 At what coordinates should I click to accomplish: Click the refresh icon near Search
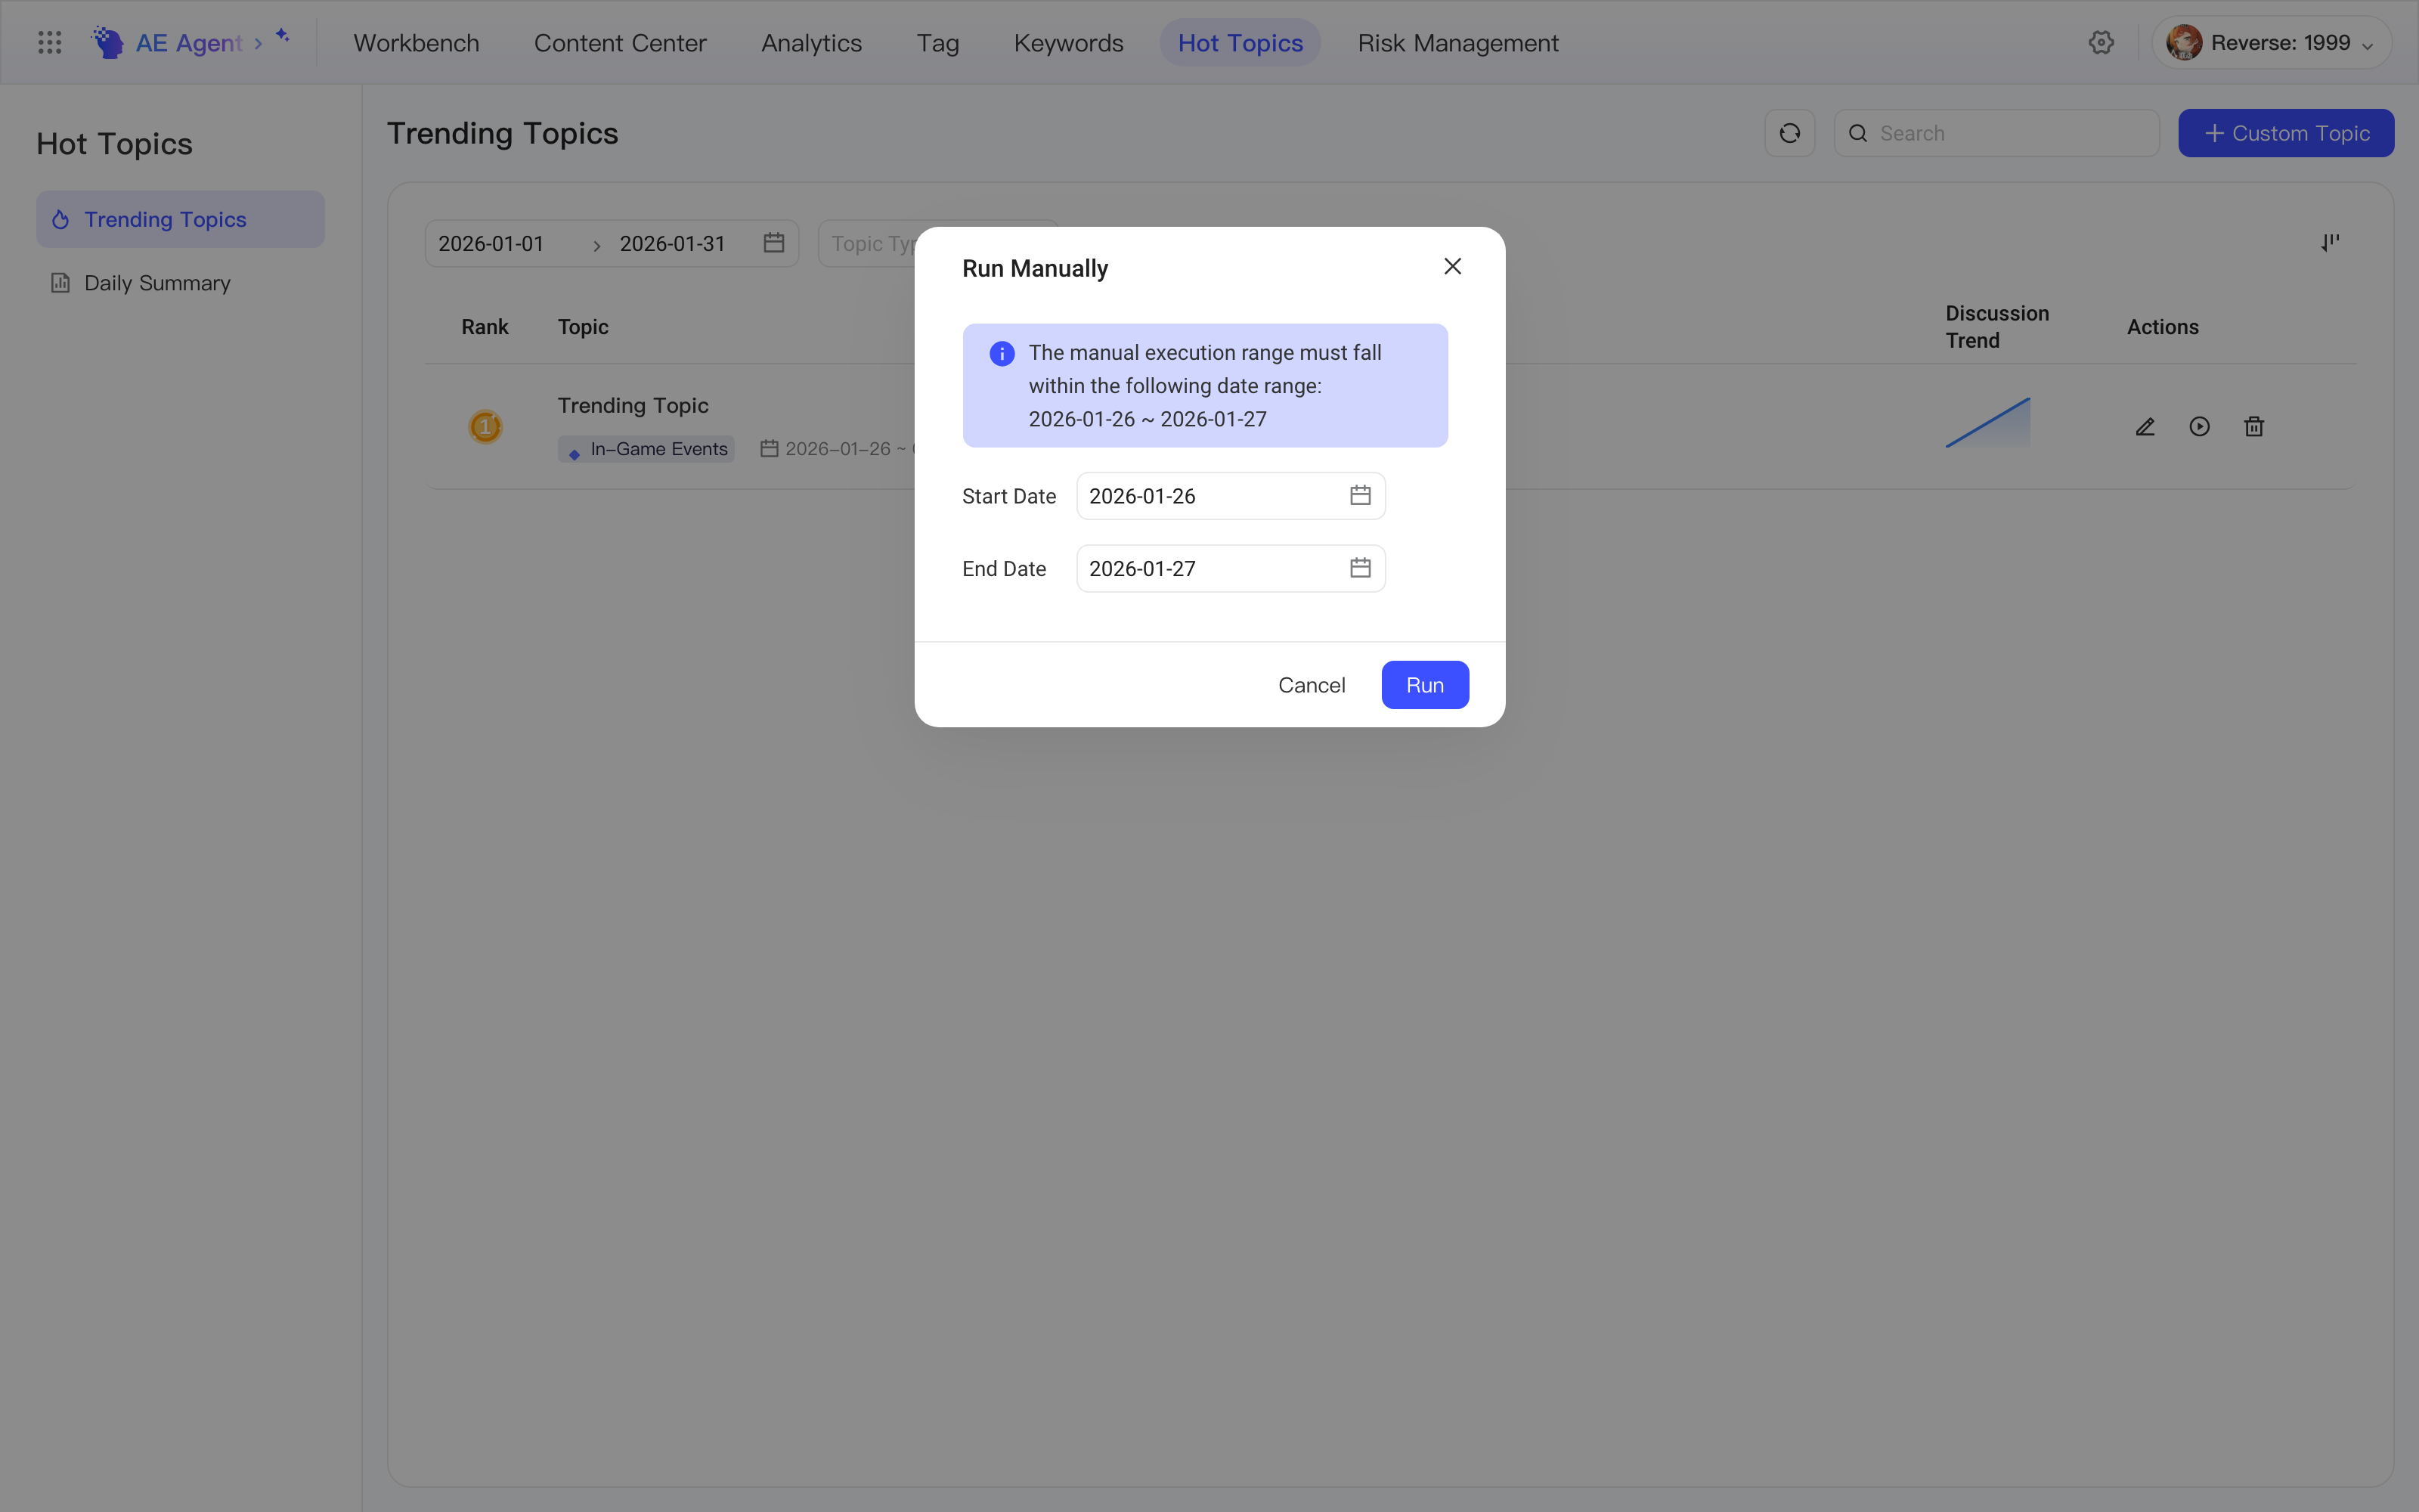(x=1789, y=133)
